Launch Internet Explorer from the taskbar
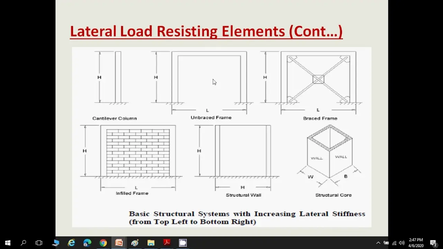This screenshot has height=249, width=443. (x=71, y=243)
